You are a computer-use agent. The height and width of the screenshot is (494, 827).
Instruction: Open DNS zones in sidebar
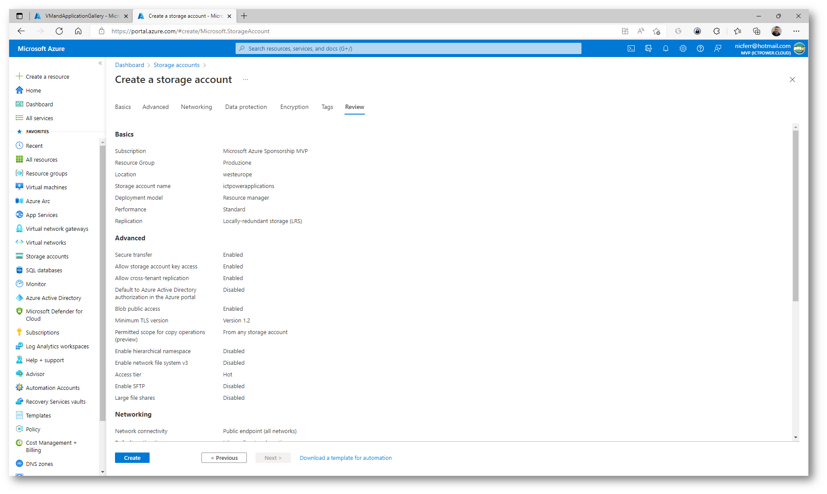[x=39, y=464]
